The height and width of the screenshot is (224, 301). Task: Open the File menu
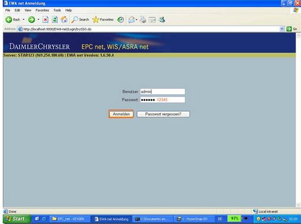[x=8, y=10]
